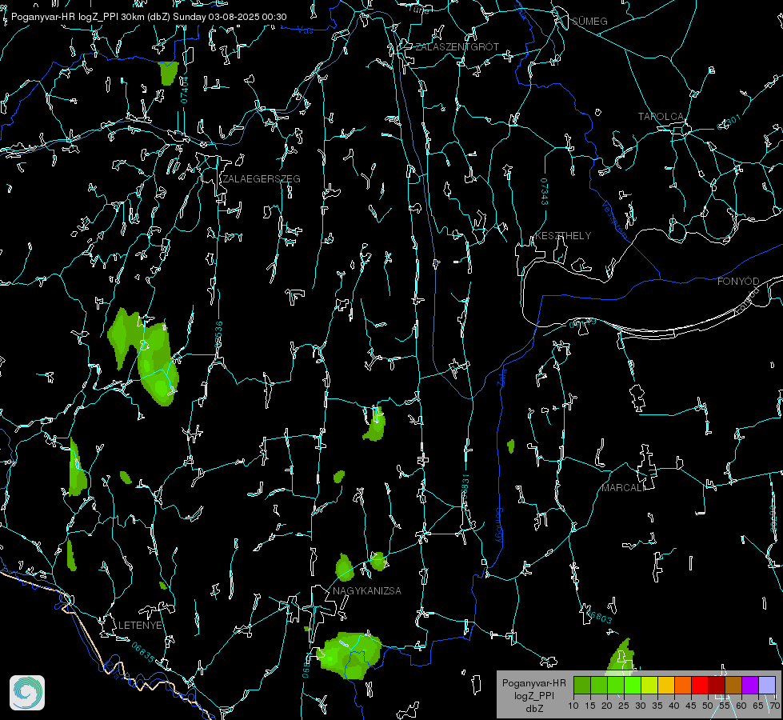Image resolution: width=783 pixels, height=720 pixels.
Task: Click the TAPOLCA town label
Action: click(x=661, y=117)
